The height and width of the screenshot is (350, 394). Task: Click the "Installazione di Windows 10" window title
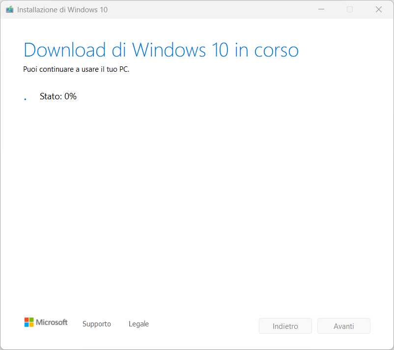62,9
